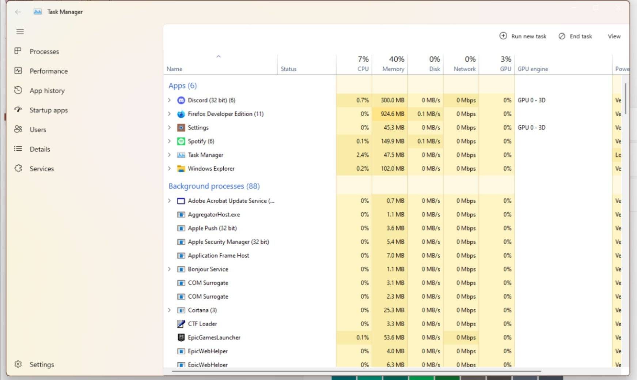637x380 pixels.
Task: Expand the Task Manager process row
Action: pos(169,155)
